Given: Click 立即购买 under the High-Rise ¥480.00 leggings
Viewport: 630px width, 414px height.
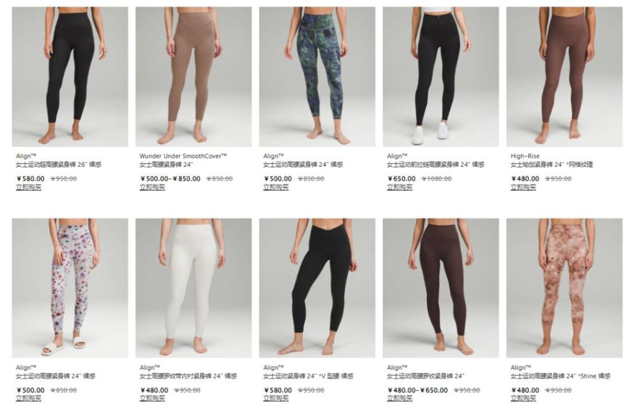Looking at the screenshot, I should click(524, 187).
